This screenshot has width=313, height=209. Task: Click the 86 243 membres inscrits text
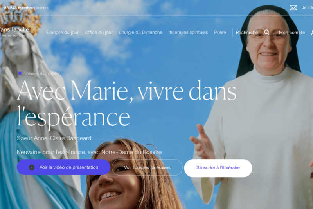(26, 8)
